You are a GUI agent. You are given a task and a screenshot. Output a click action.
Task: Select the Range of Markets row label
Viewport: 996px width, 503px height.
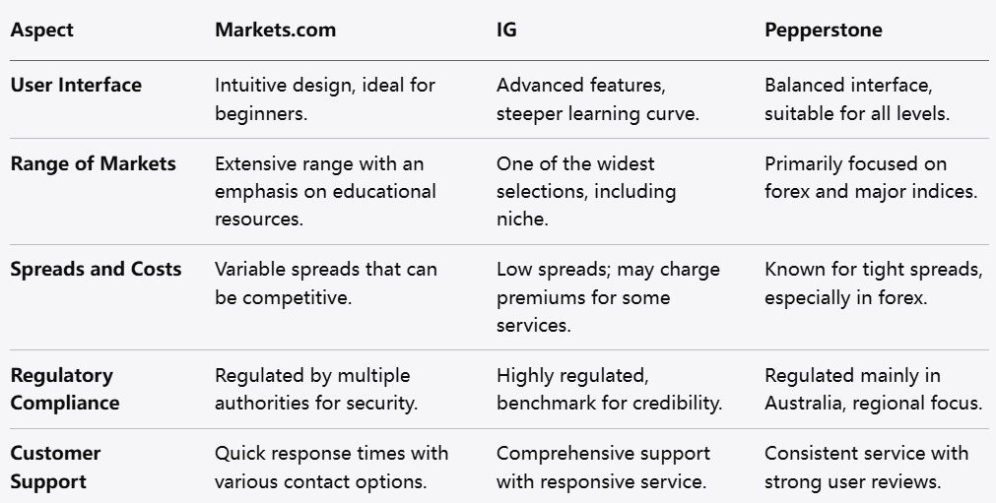point(93,163)
